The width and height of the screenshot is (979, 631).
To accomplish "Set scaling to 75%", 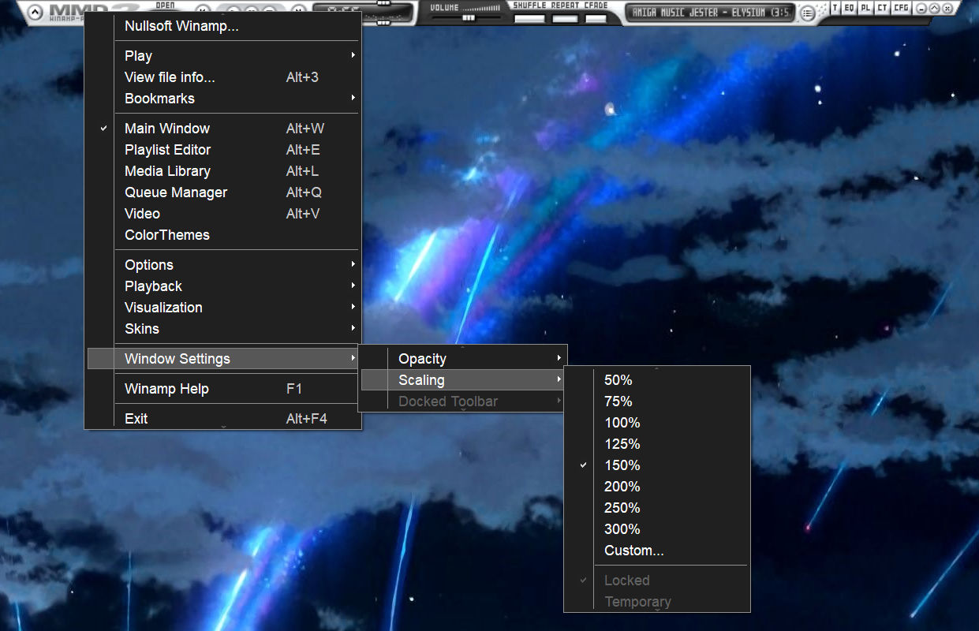I will [657, 401].
